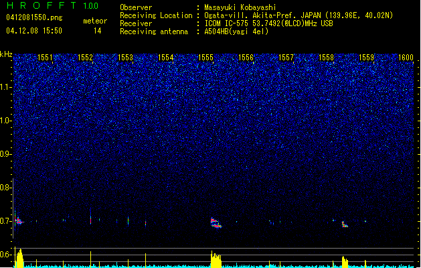Select the version number 1.00
The width and height of the screenshot is (421, 268).
click(90, 6)
